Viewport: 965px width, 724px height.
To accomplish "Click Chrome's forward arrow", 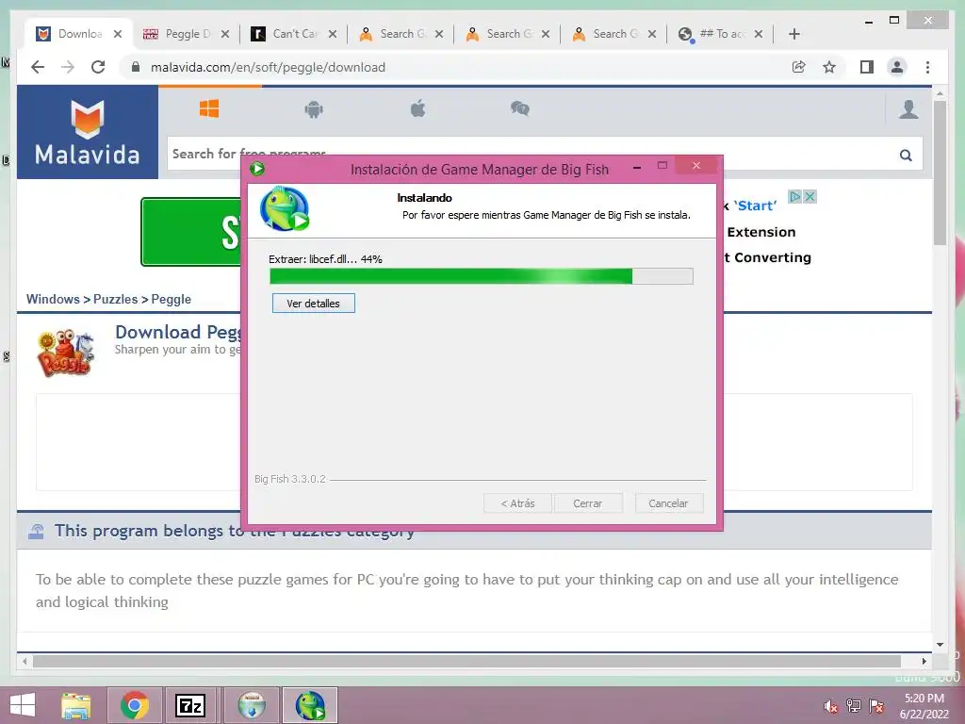I will click(x=68, y=67).
